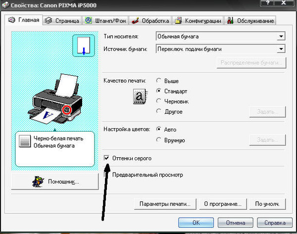
Task: Uncheck the Оттенки серого checkbox
Action: (x=106, y=158)
